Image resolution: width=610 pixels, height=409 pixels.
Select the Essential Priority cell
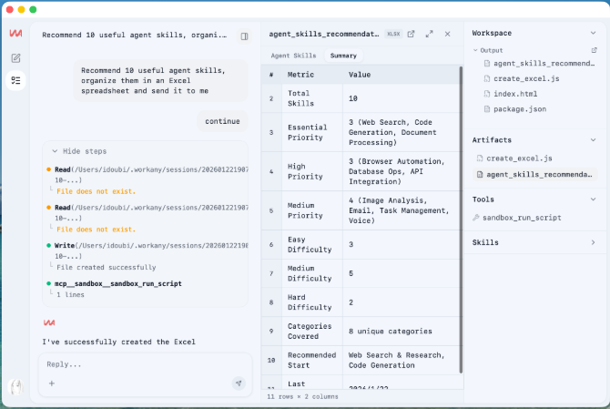tap(312, 132)
